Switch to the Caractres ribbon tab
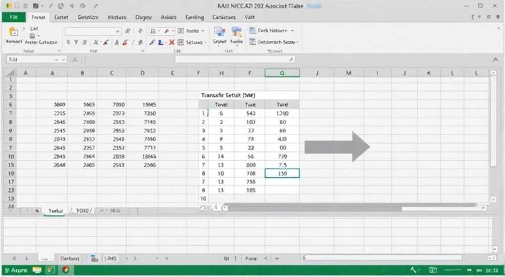Image resolution: width=505 pixels, height=277 pixels. (224, 17)
